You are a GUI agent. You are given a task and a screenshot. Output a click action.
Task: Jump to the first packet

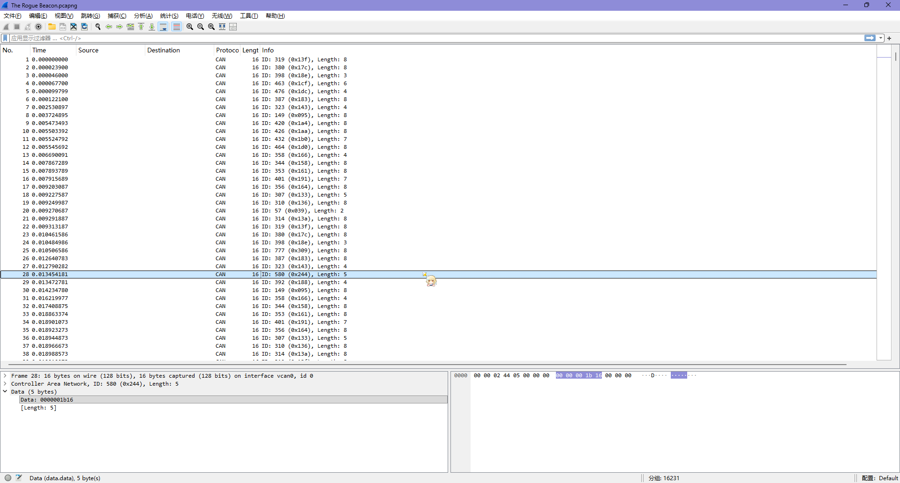141,27
